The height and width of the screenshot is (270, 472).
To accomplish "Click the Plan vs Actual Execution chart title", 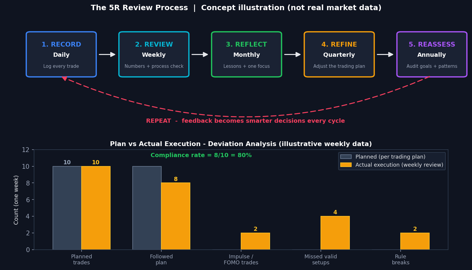I will (x=241, y=144).
